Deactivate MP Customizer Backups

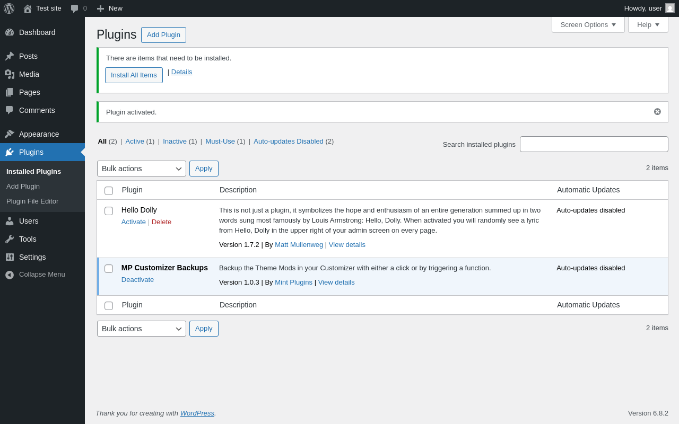pos(137,280)
